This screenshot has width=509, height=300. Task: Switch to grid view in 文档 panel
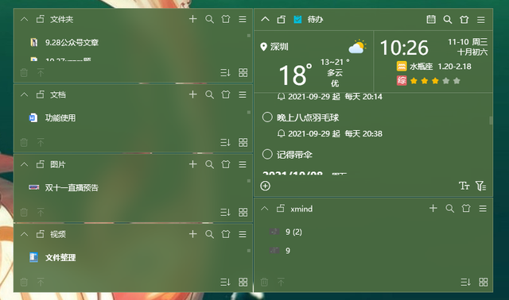point(243,143)
